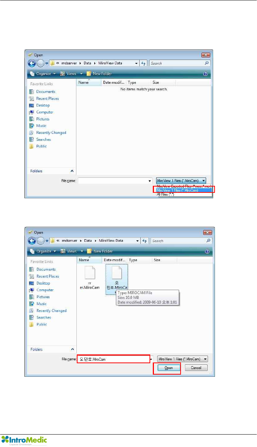Open Recent Places in the lower dialog's Favorite Links
Image resolution: width=257 pixels, height=447 pixels.
click(48, 277)
